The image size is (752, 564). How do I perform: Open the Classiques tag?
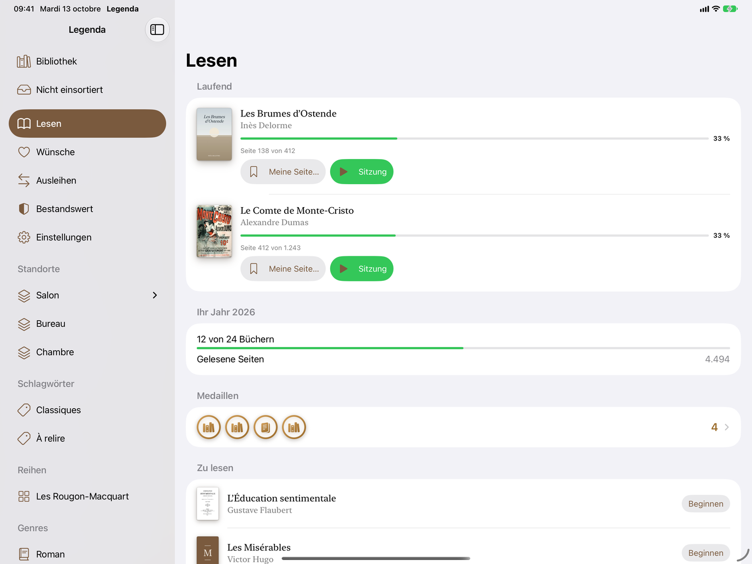point(87,410)
